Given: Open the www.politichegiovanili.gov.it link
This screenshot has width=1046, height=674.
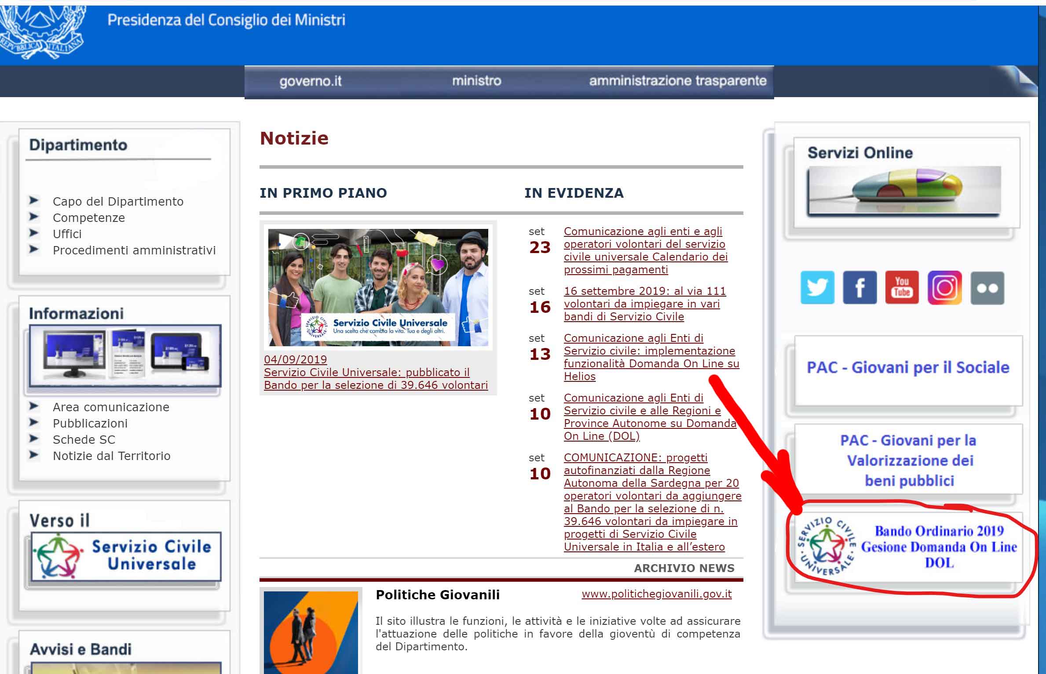Looking at the screenshot, I should point(656,594).
